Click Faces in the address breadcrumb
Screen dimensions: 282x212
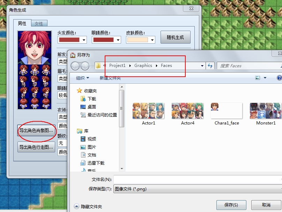166,66
